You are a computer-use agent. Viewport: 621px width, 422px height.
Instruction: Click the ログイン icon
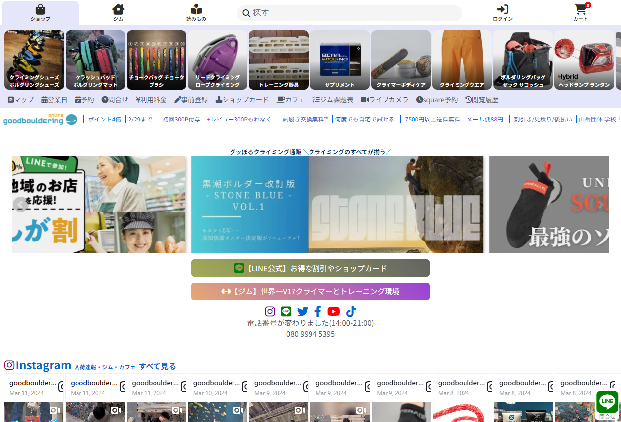[x=502, y=13]
